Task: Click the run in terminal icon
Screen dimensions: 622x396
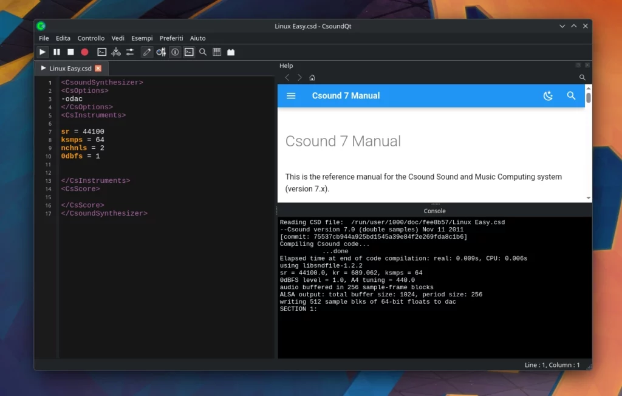Action: click(x=102, y=52)
